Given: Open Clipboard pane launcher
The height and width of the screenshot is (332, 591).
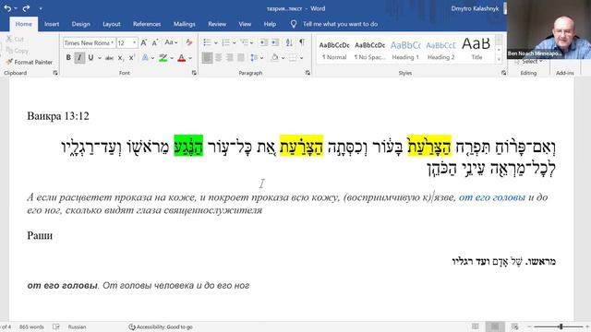Looking at the screenshot, I should [55, 73].
